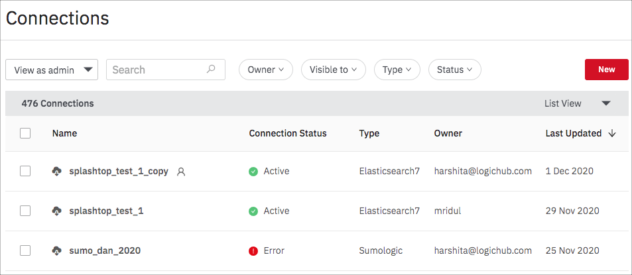This screenshot has height=275, width=632.
Task: Click cloud icon beside splashtop_test_1
Action: click(57, 211)
